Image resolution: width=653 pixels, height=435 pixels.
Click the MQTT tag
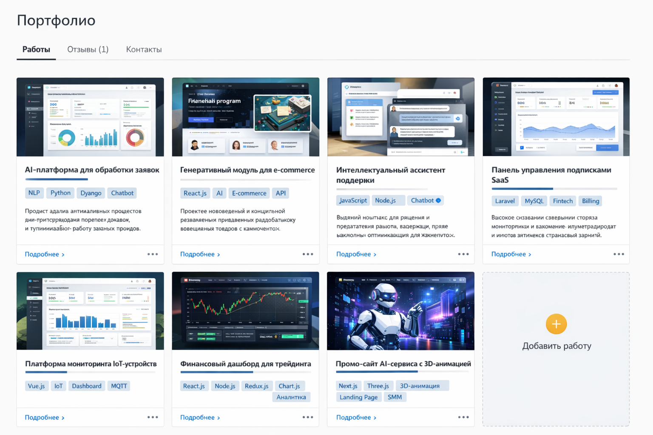pyautogui.click(x=119, y=386)
